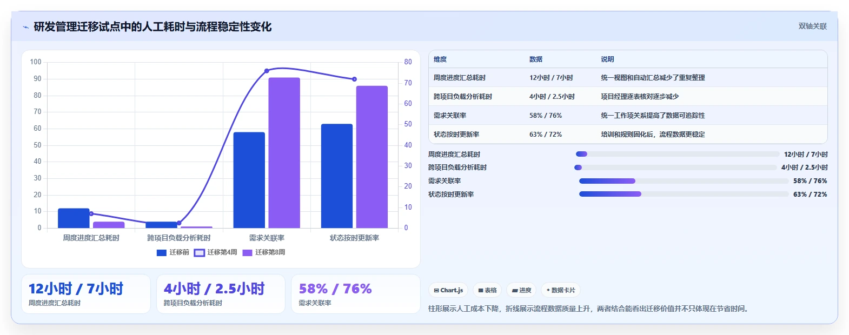Click table value 63% / 72%
The height and width of the screenshot is (335, 849).
click(546, 135)
